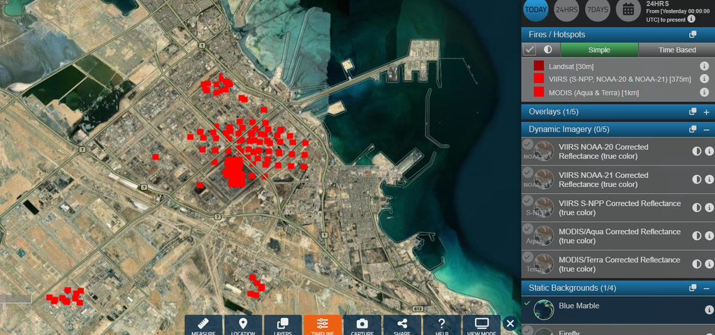This screenshot has height=335, width=715.
Task: Toggle the Timeline tool
Action: [323, 325]
